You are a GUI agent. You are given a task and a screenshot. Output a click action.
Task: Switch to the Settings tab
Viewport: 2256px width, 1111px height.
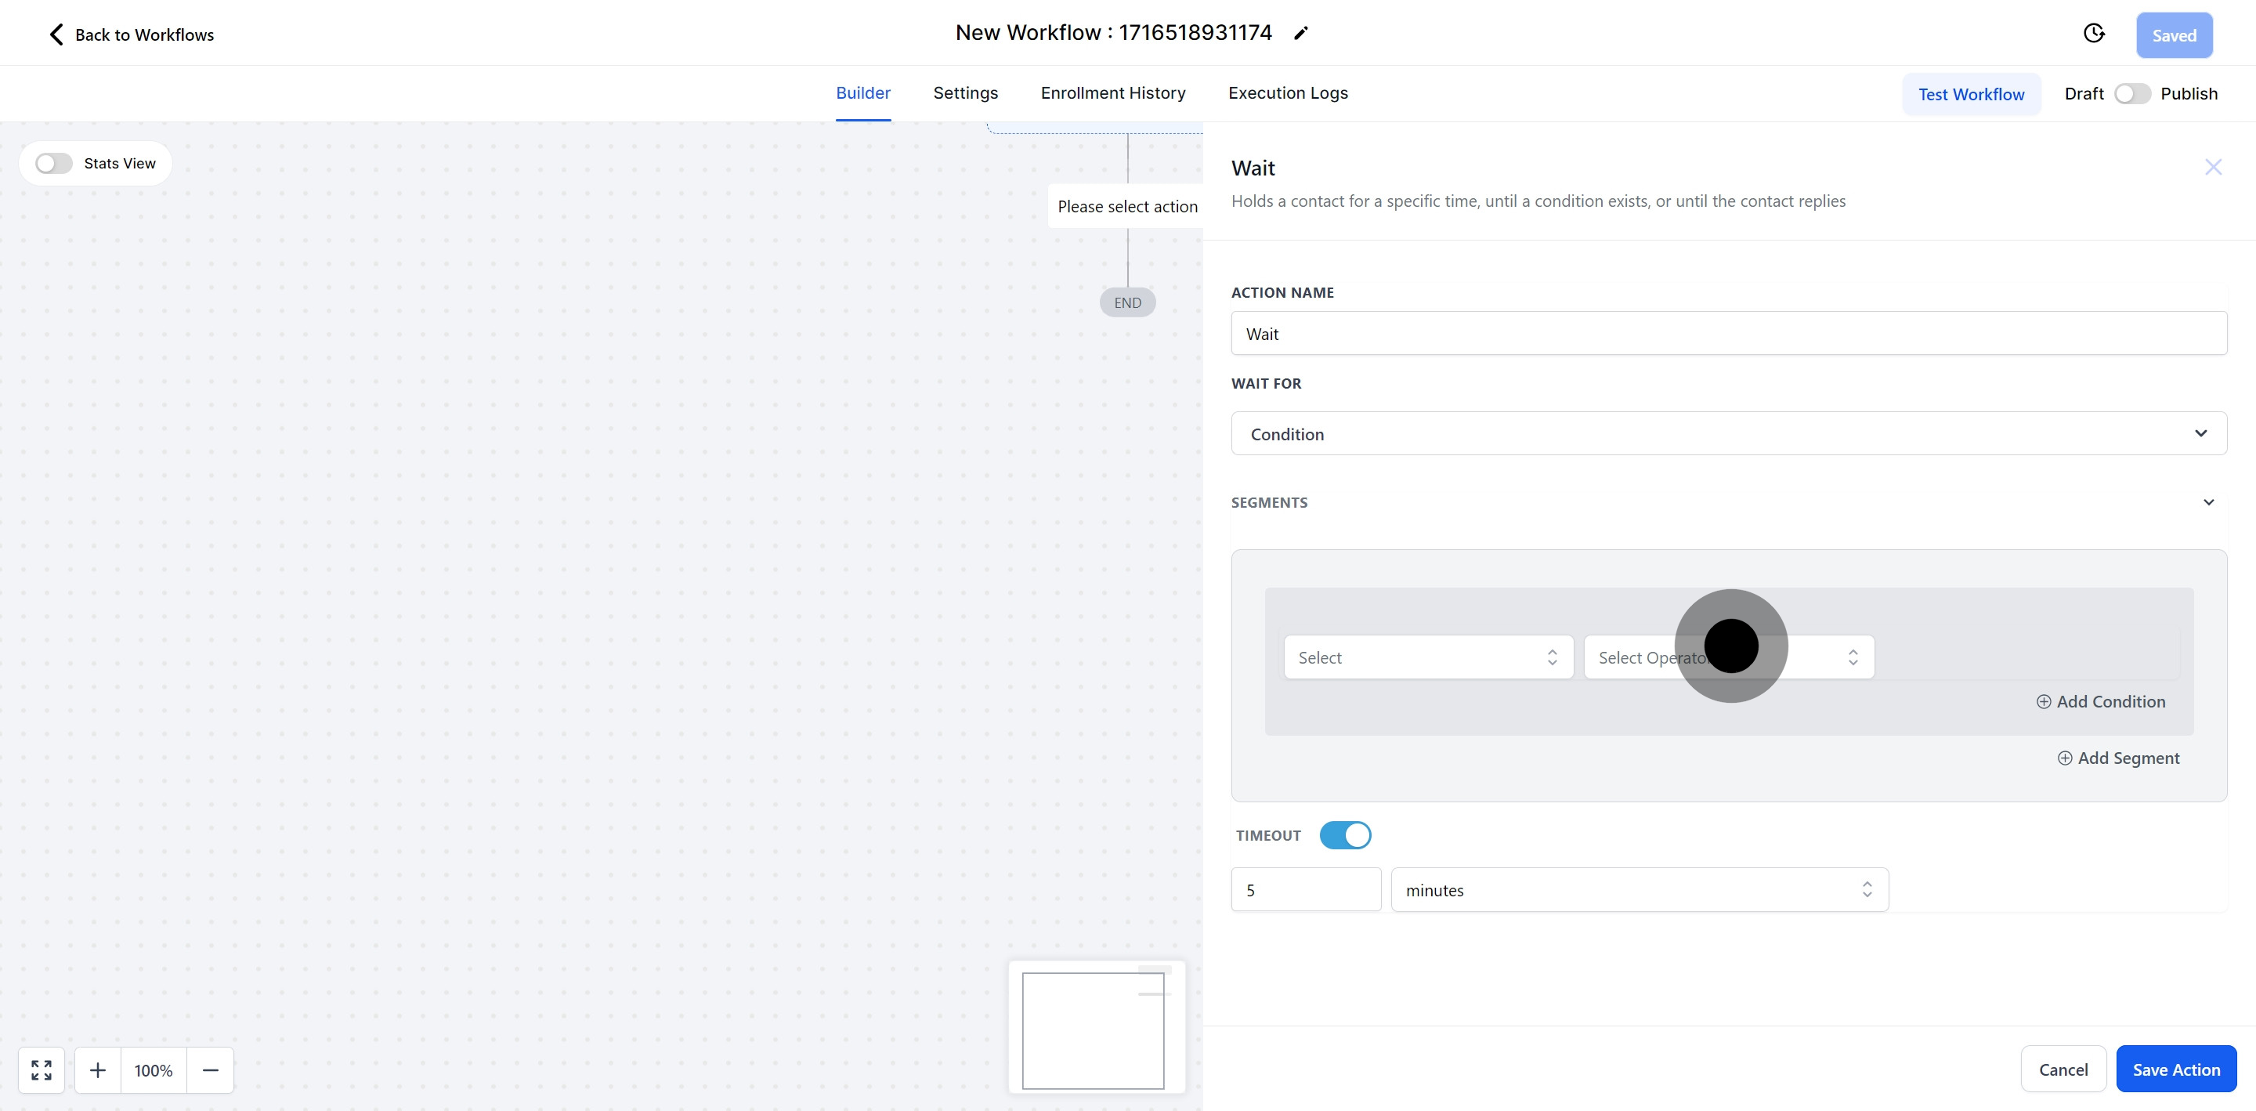click(x=965, y=93)
